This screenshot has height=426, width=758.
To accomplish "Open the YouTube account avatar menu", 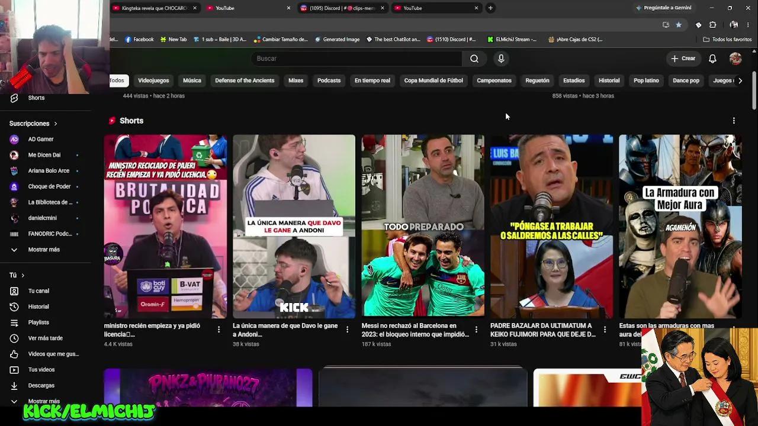I will 735,59.
